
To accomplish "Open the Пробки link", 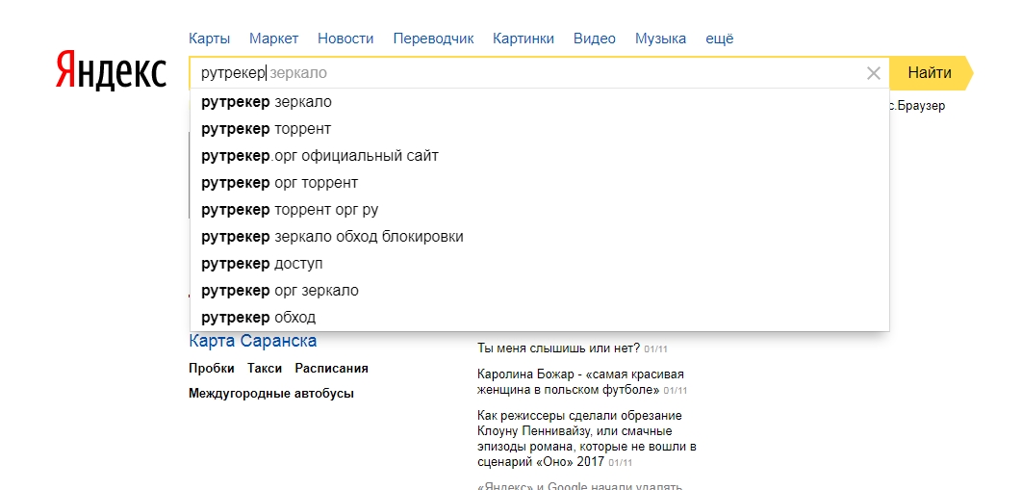I will 211,368.
